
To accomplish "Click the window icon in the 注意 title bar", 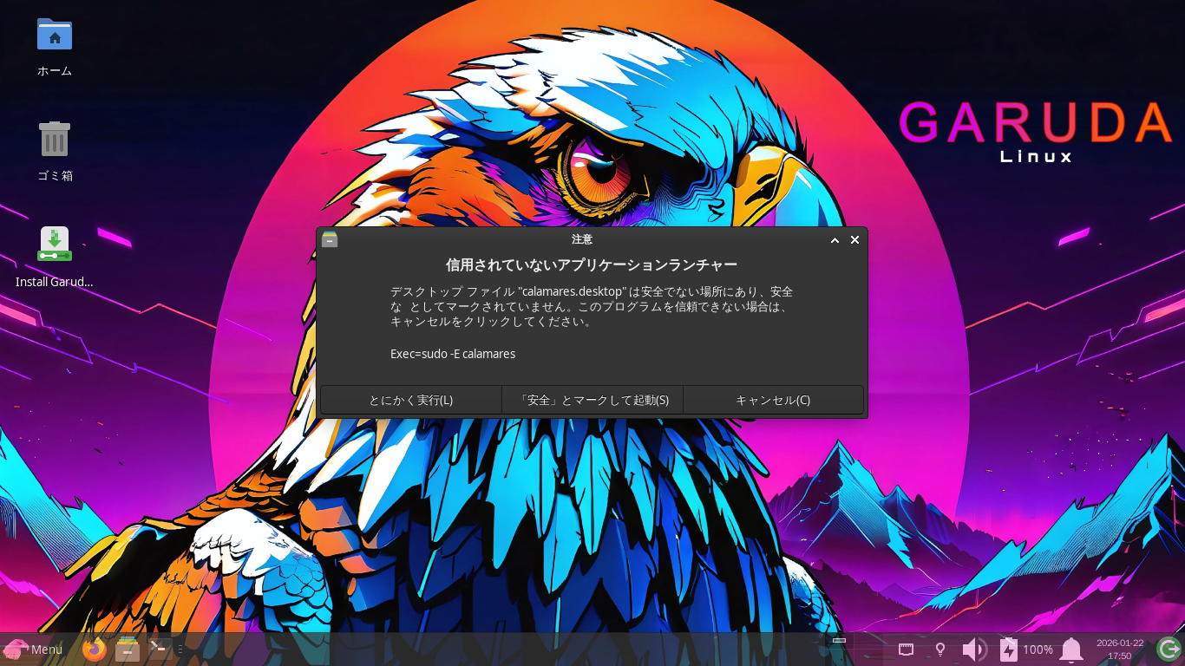I will (330, 239).
